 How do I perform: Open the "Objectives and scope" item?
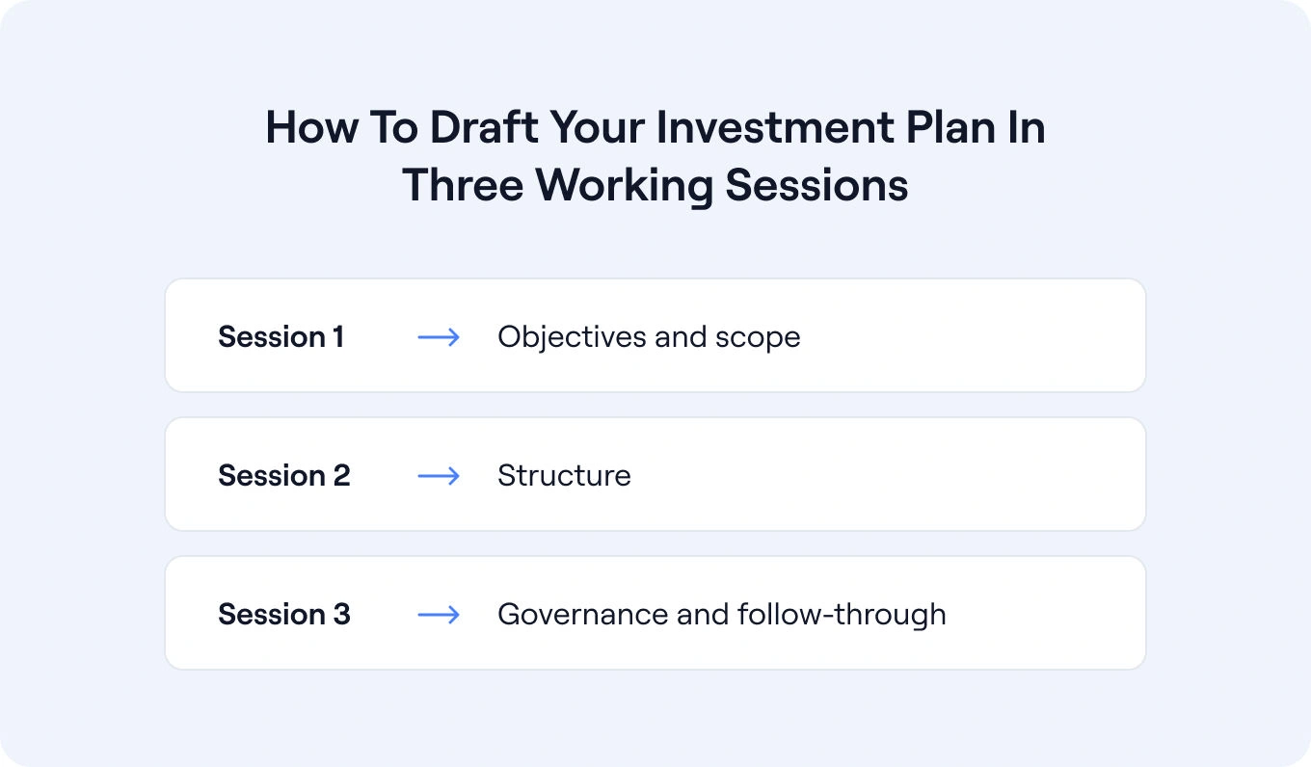tap(648, 337)
